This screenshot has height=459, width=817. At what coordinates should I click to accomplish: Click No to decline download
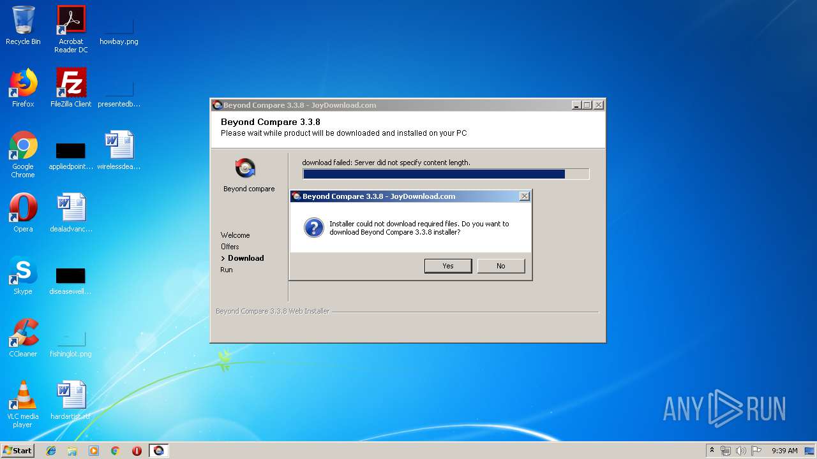point(501,266)
